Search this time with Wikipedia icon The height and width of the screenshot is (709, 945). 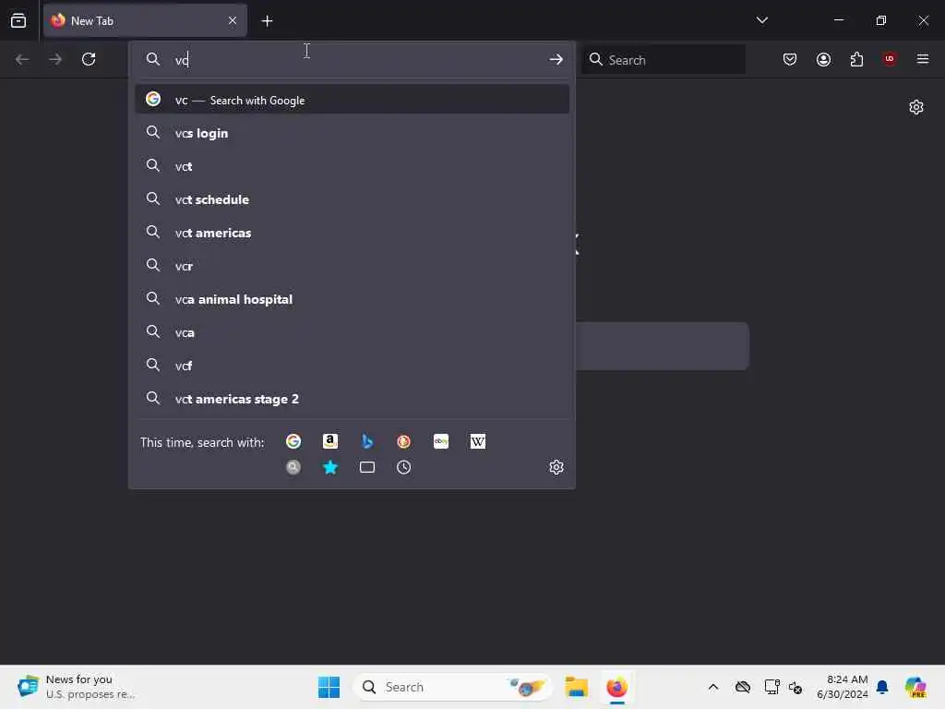coord(478,441)
